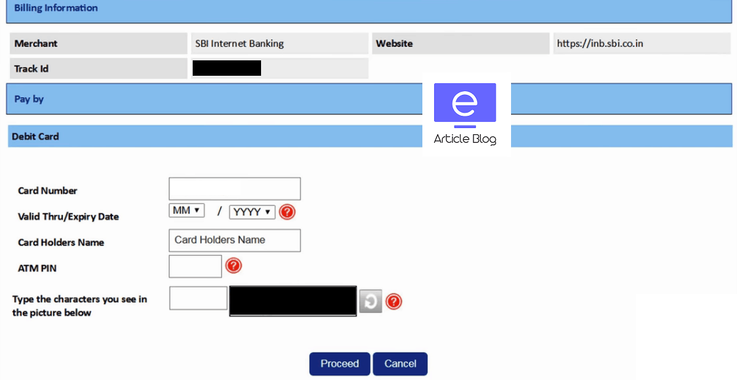This screenshot has height=380, width=737.
Task: Click the help icon beside the captcha refresh
Action: (x=393, y=301)
